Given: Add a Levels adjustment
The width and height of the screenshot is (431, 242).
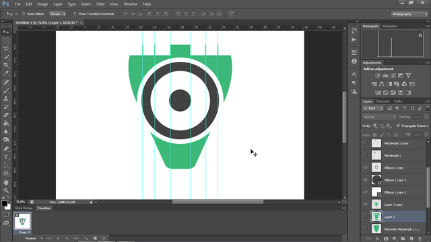Looking at the screenshot, I should coord(385,75).
